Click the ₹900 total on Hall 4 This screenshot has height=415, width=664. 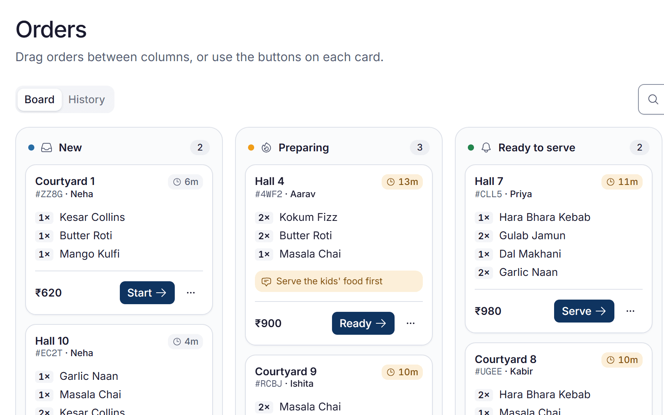[x=268, y=323]
